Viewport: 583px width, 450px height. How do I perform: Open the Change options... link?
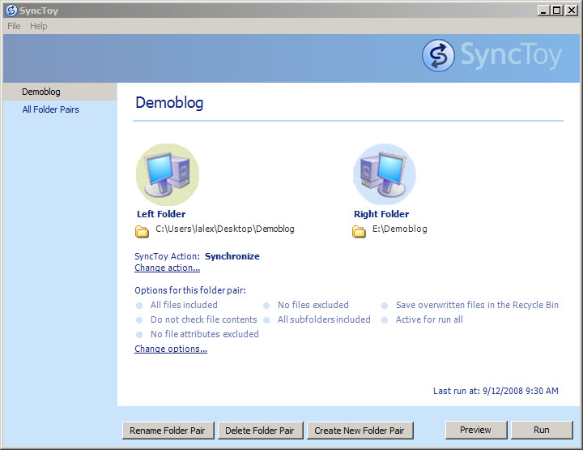pos(171,349)
